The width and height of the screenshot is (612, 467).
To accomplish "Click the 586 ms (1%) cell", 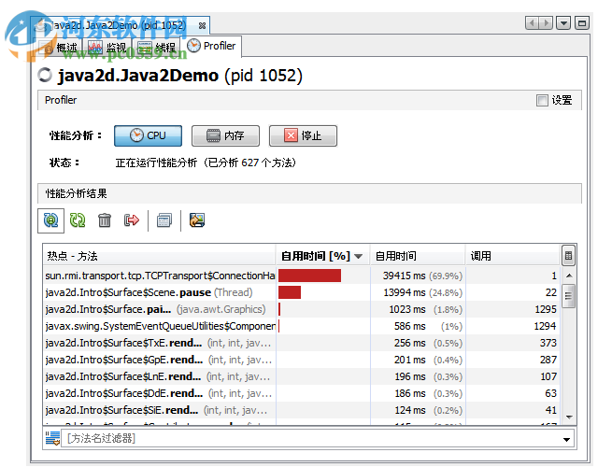I will pos(418,326).
